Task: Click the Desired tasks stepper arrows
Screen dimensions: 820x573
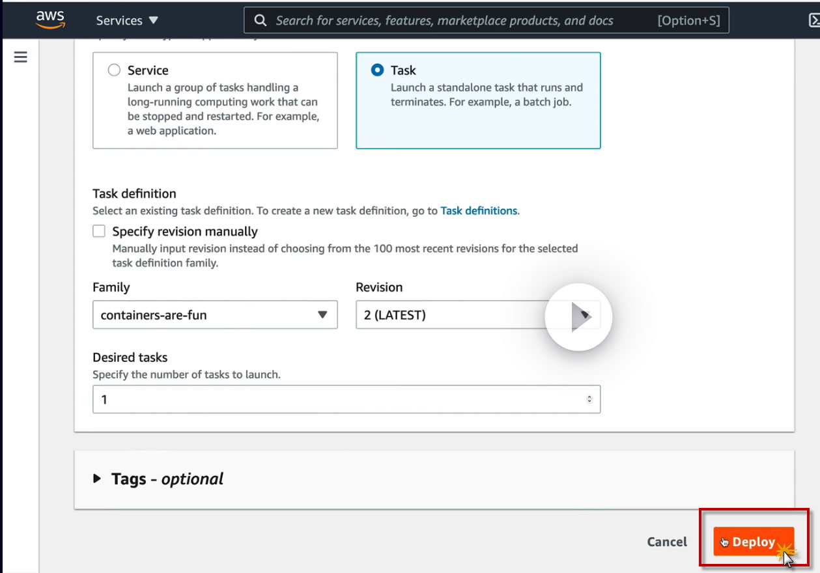Action: (589, 399)
